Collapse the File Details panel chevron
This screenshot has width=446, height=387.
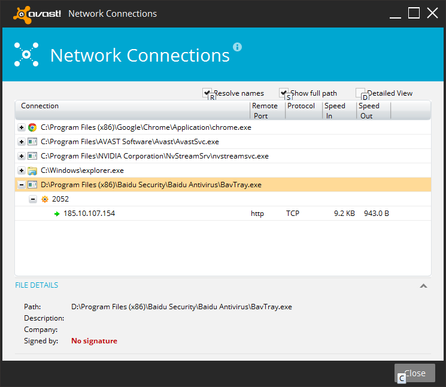tap(423, 286)
